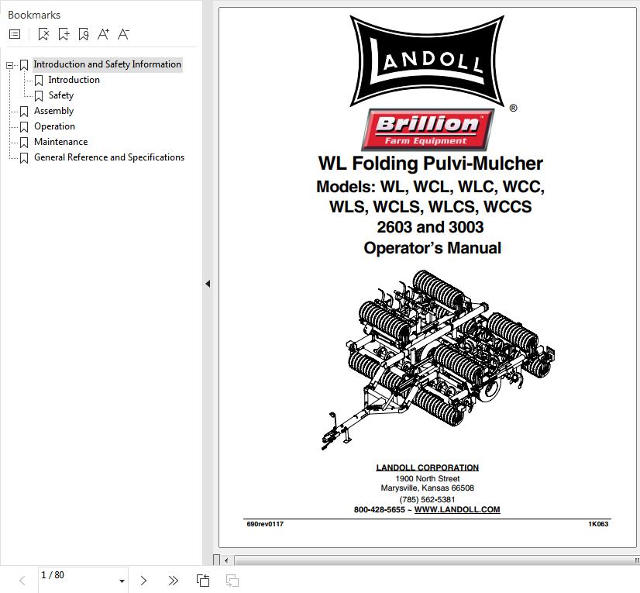Click the 1K063 footer code
This screenshot has width=640, height=593.
click(x=598, y=524)
